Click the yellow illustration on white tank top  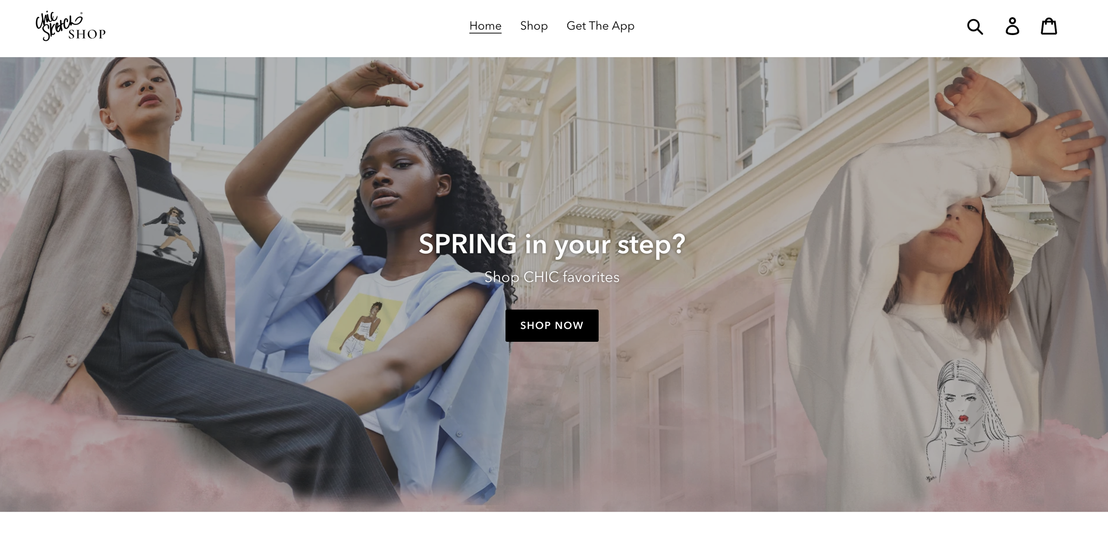tap(363, 324)
